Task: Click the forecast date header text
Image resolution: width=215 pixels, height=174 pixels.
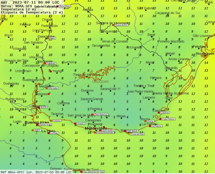Action: [30, 2]
